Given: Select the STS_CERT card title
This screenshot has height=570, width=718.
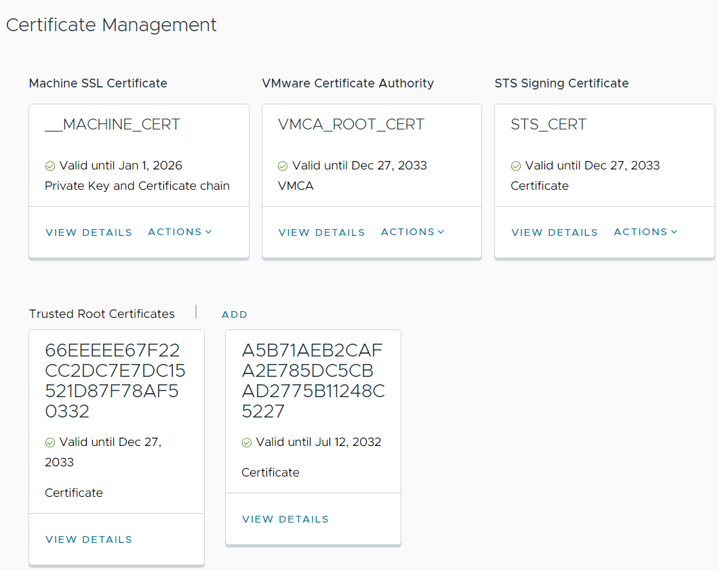Looking at the screenshot, I should point(549,125).
